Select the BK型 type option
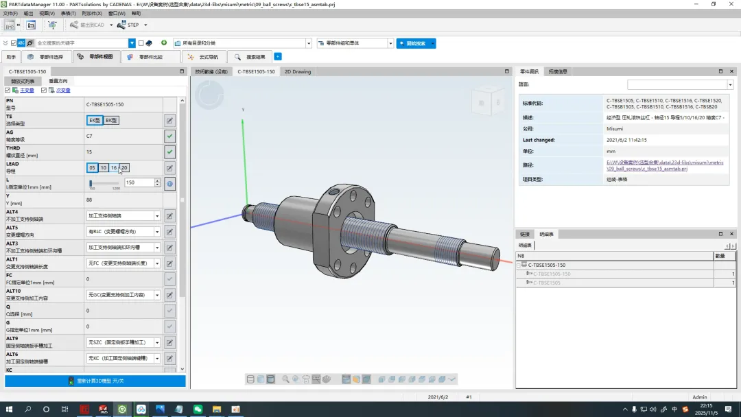741x417 pixels. [x=111, y=120]
